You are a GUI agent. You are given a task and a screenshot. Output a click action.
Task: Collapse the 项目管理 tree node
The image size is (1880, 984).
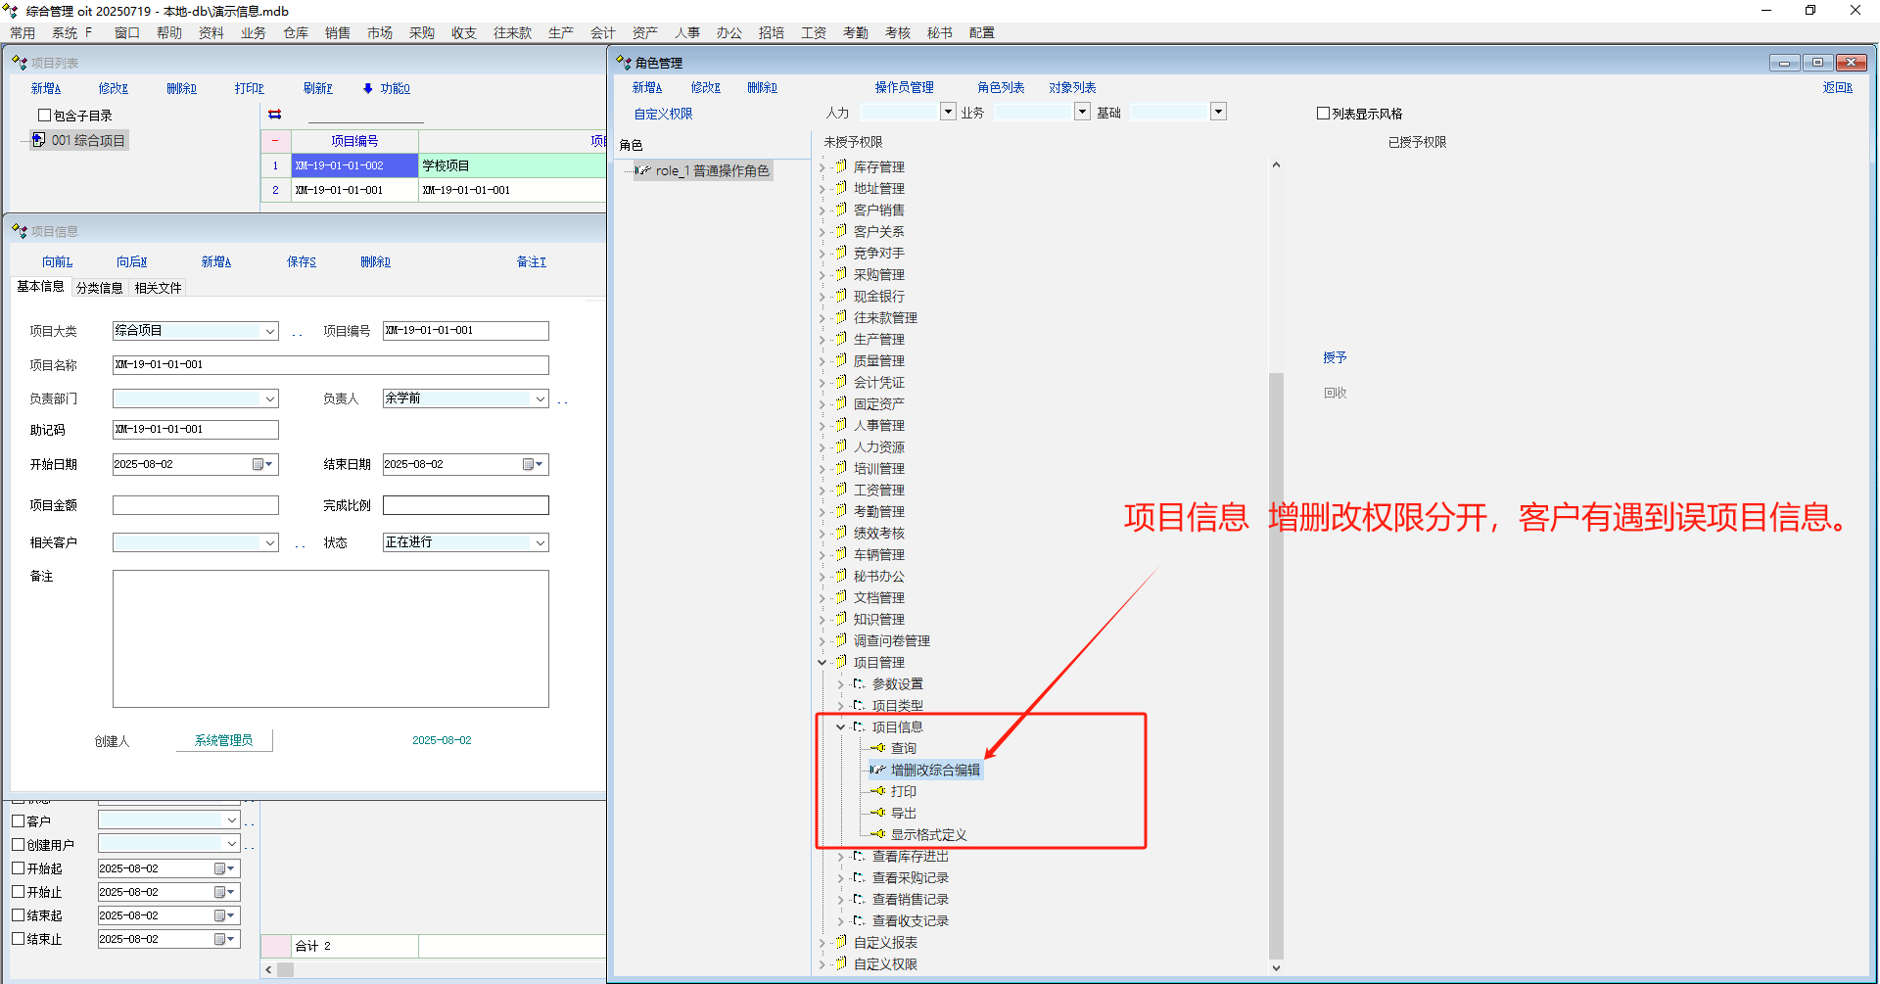coord(822,663)
